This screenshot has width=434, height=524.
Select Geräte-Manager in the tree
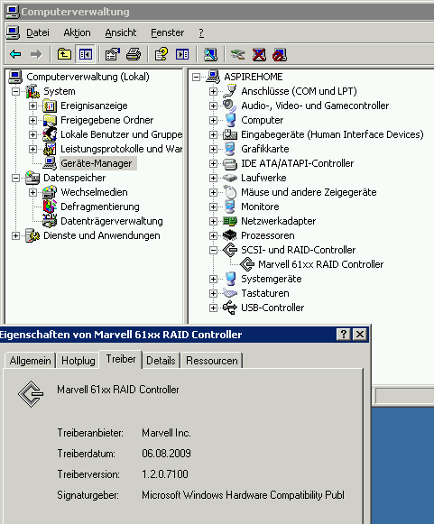coord(97,163)
